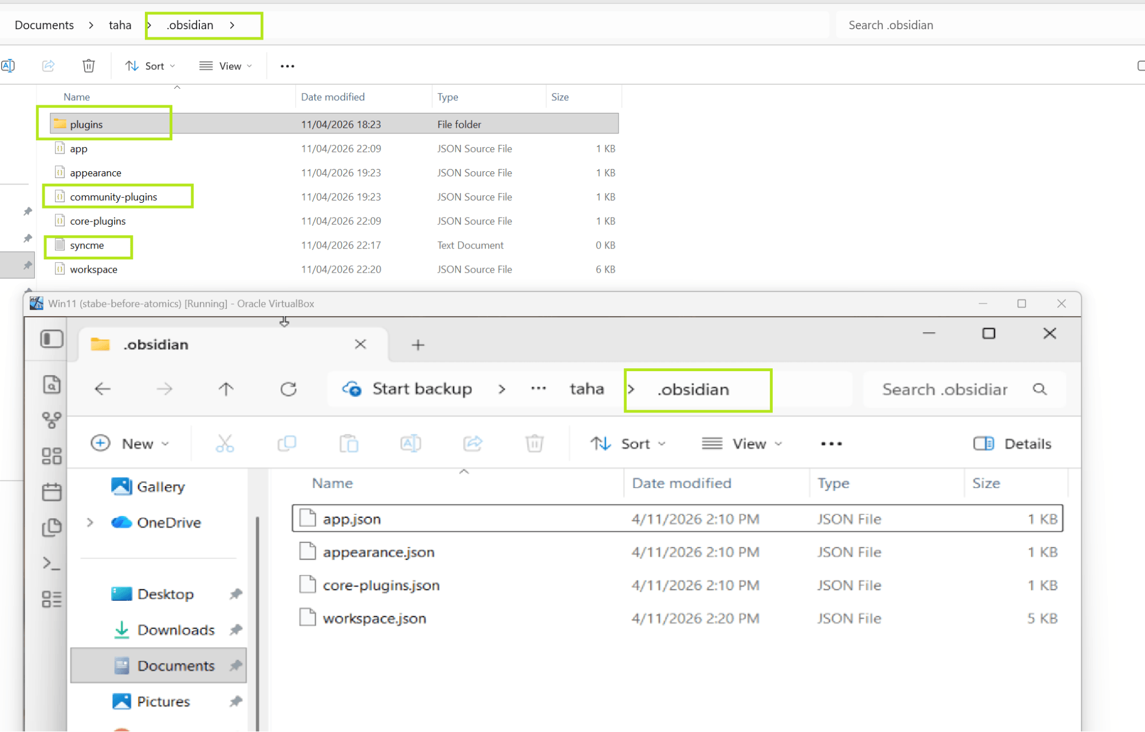Viewport: 1145px width, 732px height.
Task: Refresh the VM Explorer folder view
Action: [289, 389]
